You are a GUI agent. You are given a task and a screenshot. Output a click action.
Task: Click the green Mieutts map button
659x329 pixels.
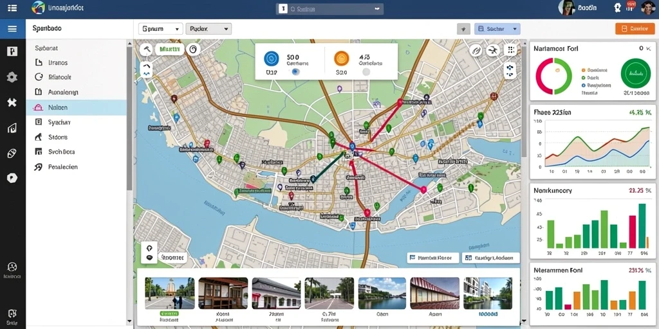click(170, 49)
